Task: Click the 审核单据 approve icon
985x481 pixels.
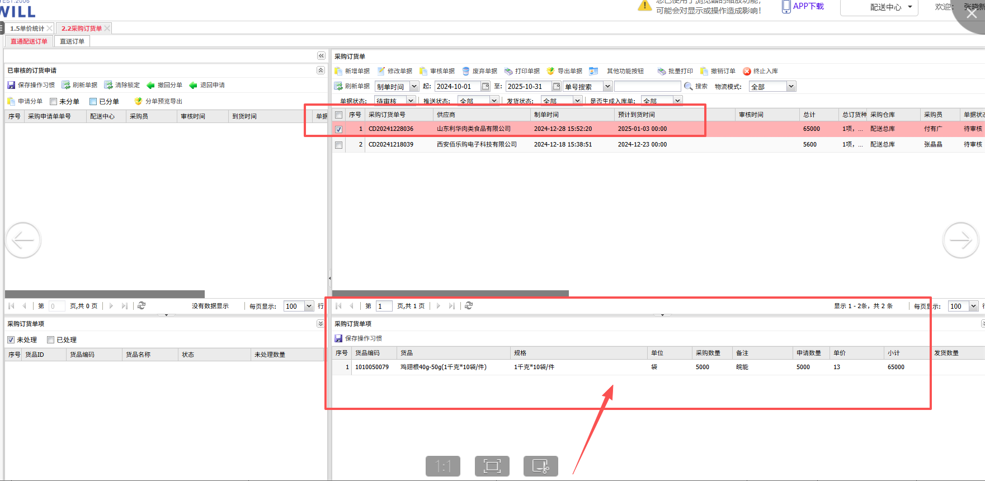Action: [423, 71]
